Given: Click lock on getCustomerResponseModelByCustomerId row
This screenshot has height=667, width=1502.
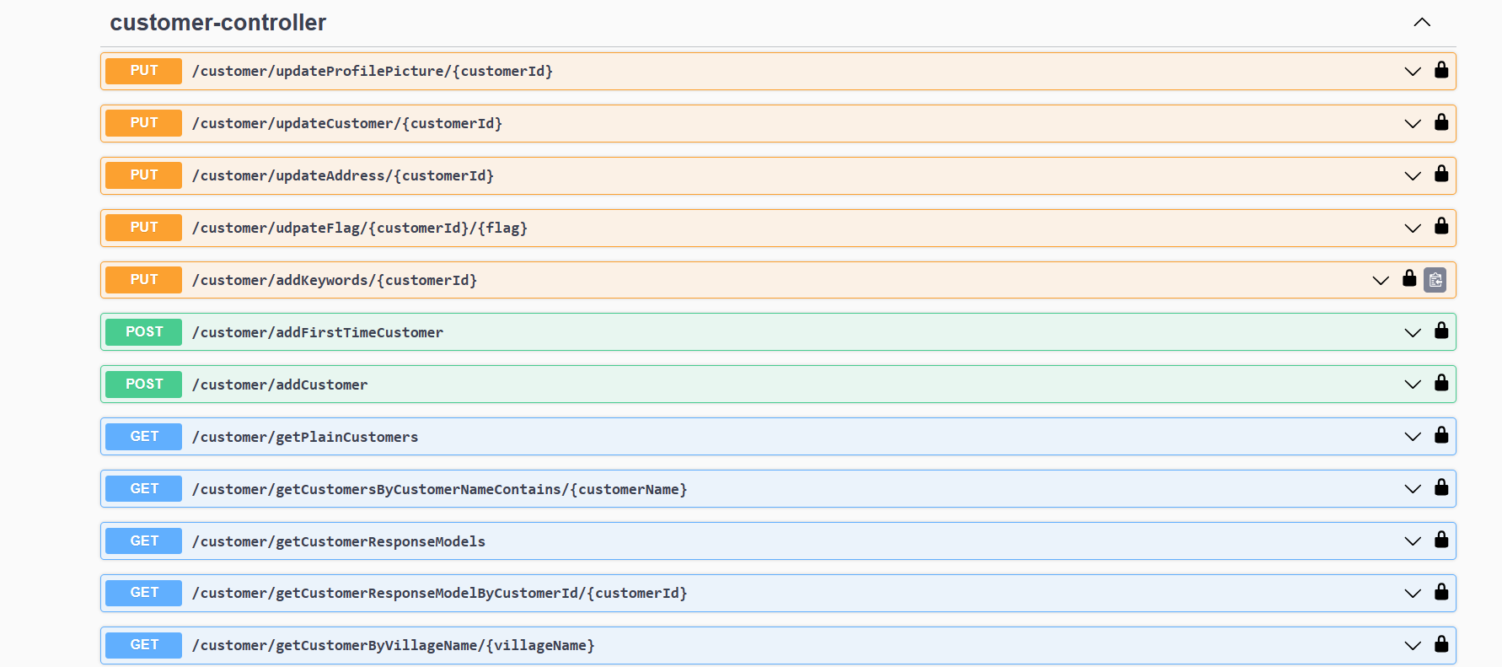Looking at the screenshot, I should coord(1441,593).
